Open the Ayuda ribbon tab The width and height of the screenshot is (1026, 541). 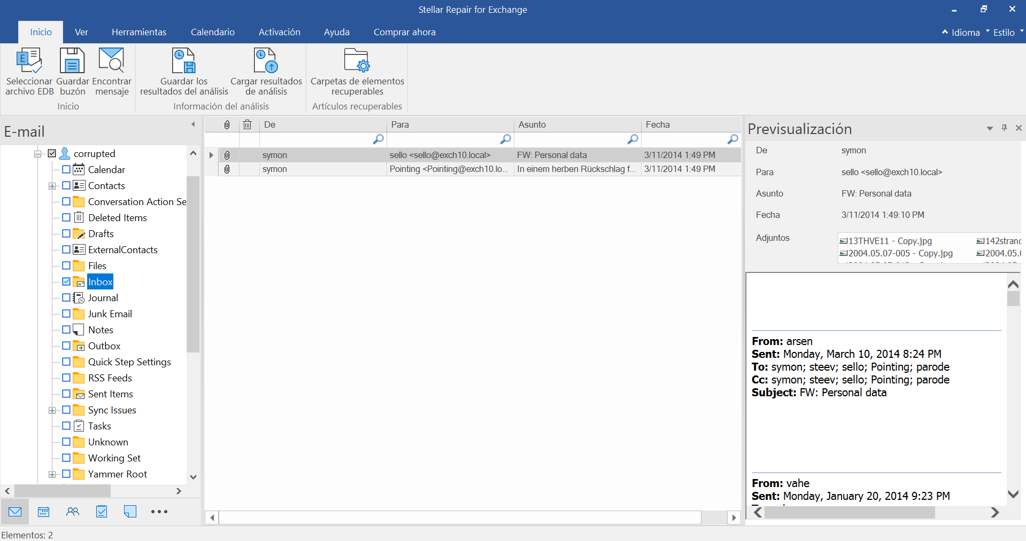coord(337,32)
